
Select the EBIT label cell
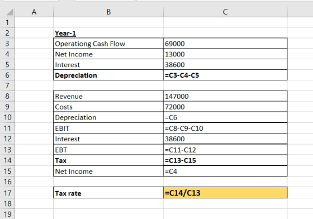[108, 128]
